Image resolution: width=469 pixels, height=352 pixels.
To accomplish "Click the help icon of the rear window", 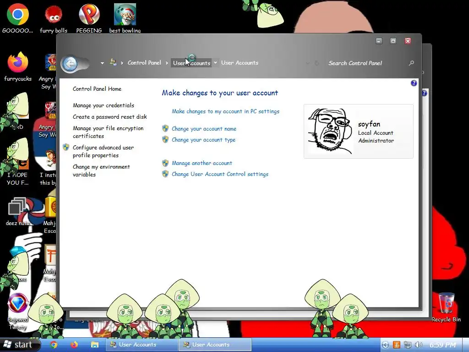I will coord(425,93).
